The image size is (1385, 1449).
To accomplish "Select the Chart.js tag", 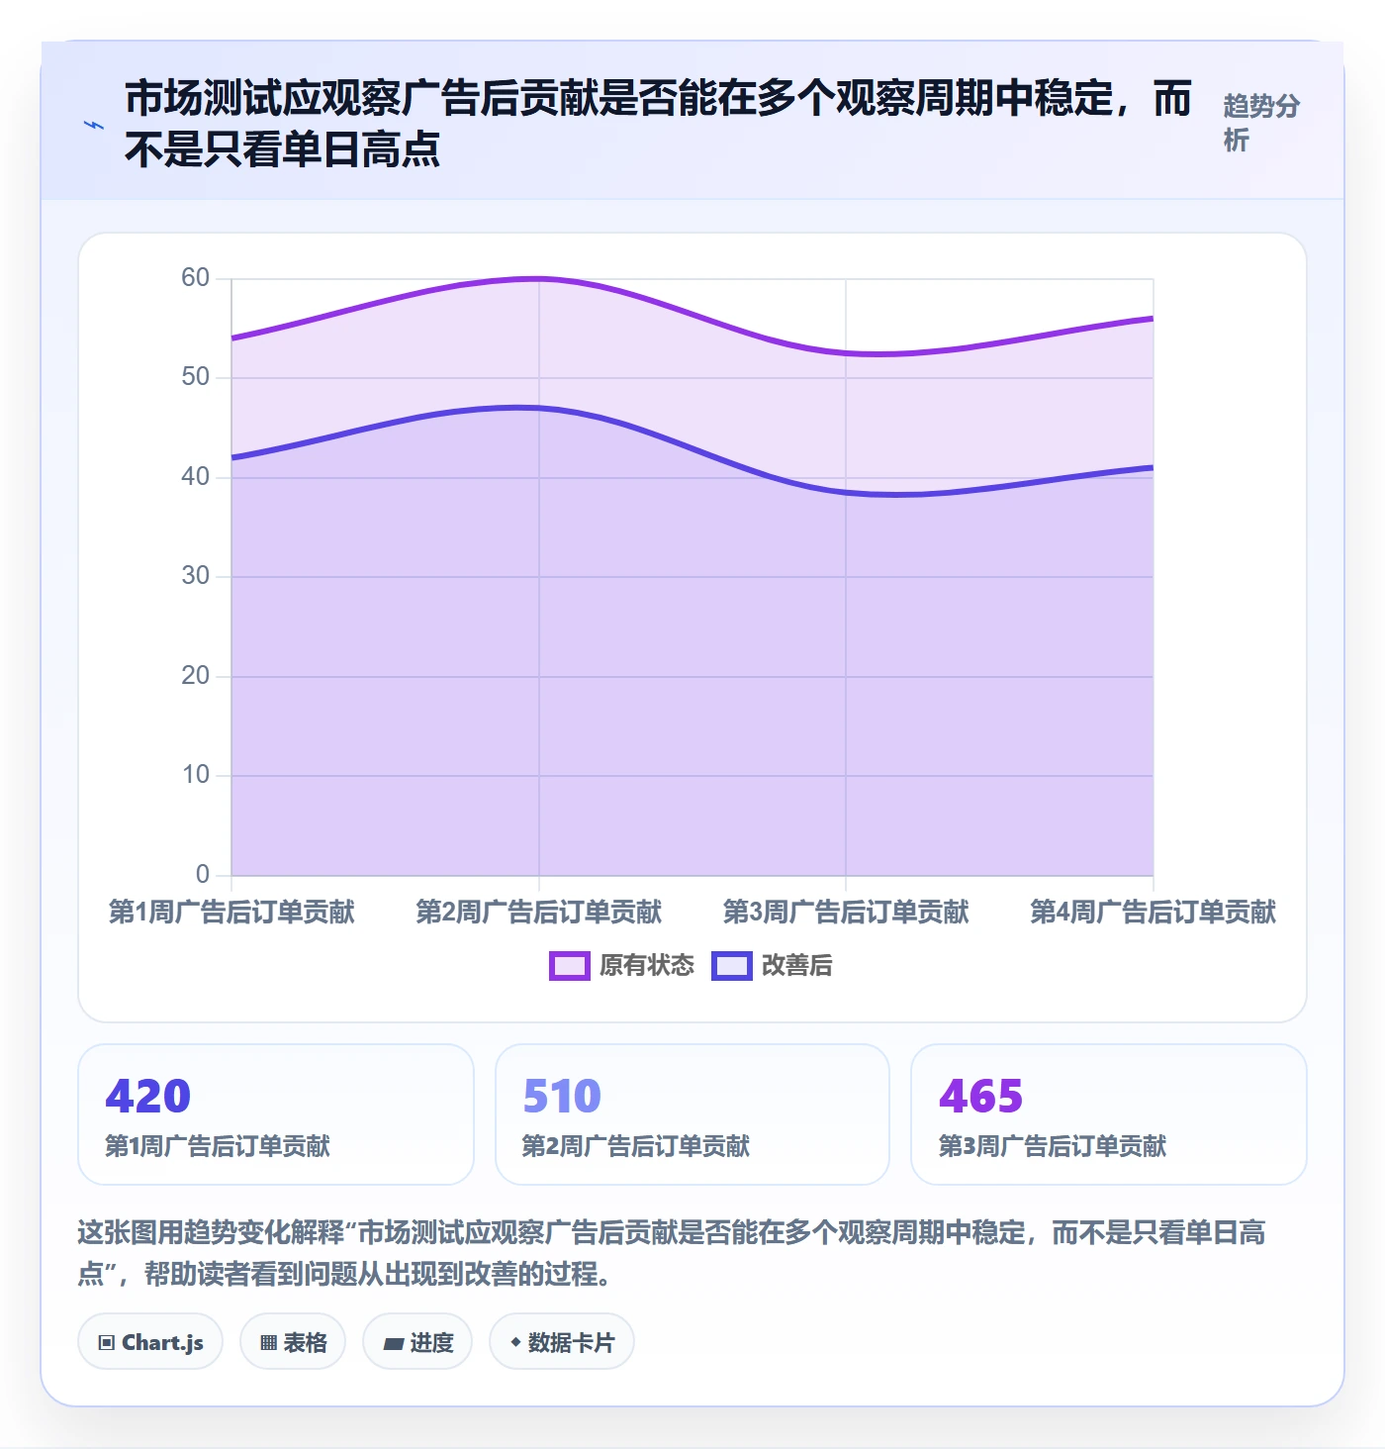I will [150, 1342].
